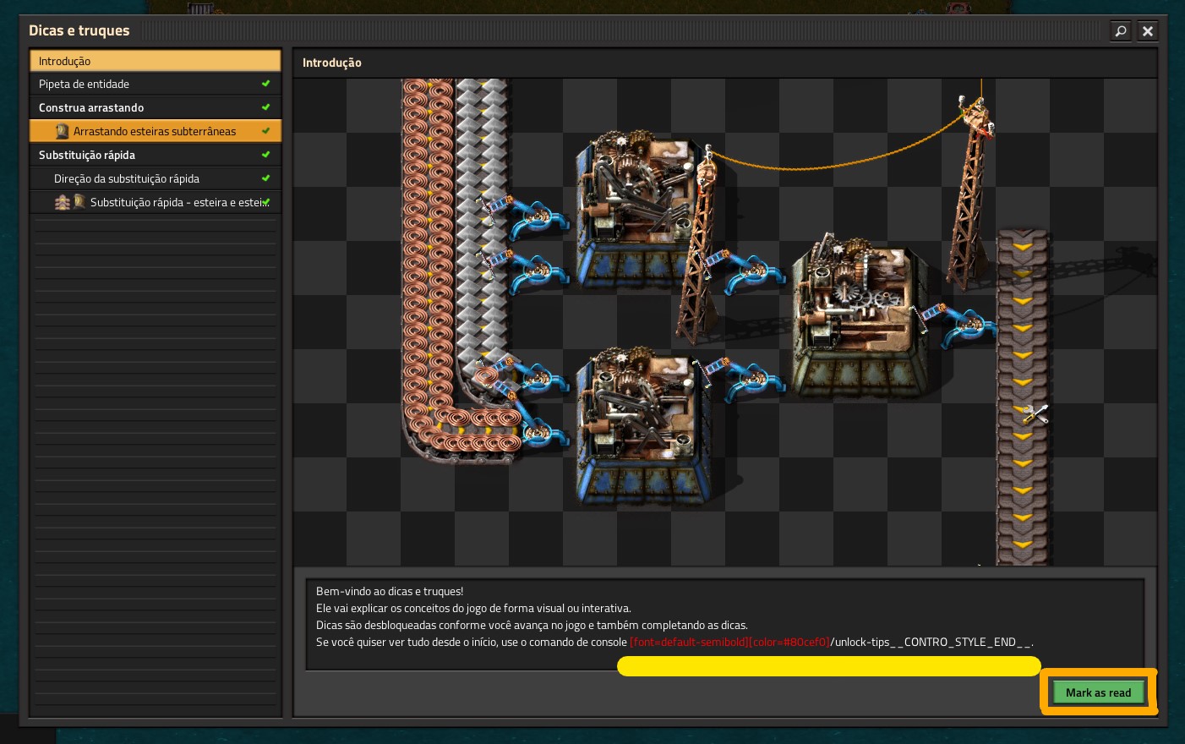Image resolution: width=1185 pixels, height=744 pixels.
Task: Close the Dicas e truques window
Action: point(1148,31)
